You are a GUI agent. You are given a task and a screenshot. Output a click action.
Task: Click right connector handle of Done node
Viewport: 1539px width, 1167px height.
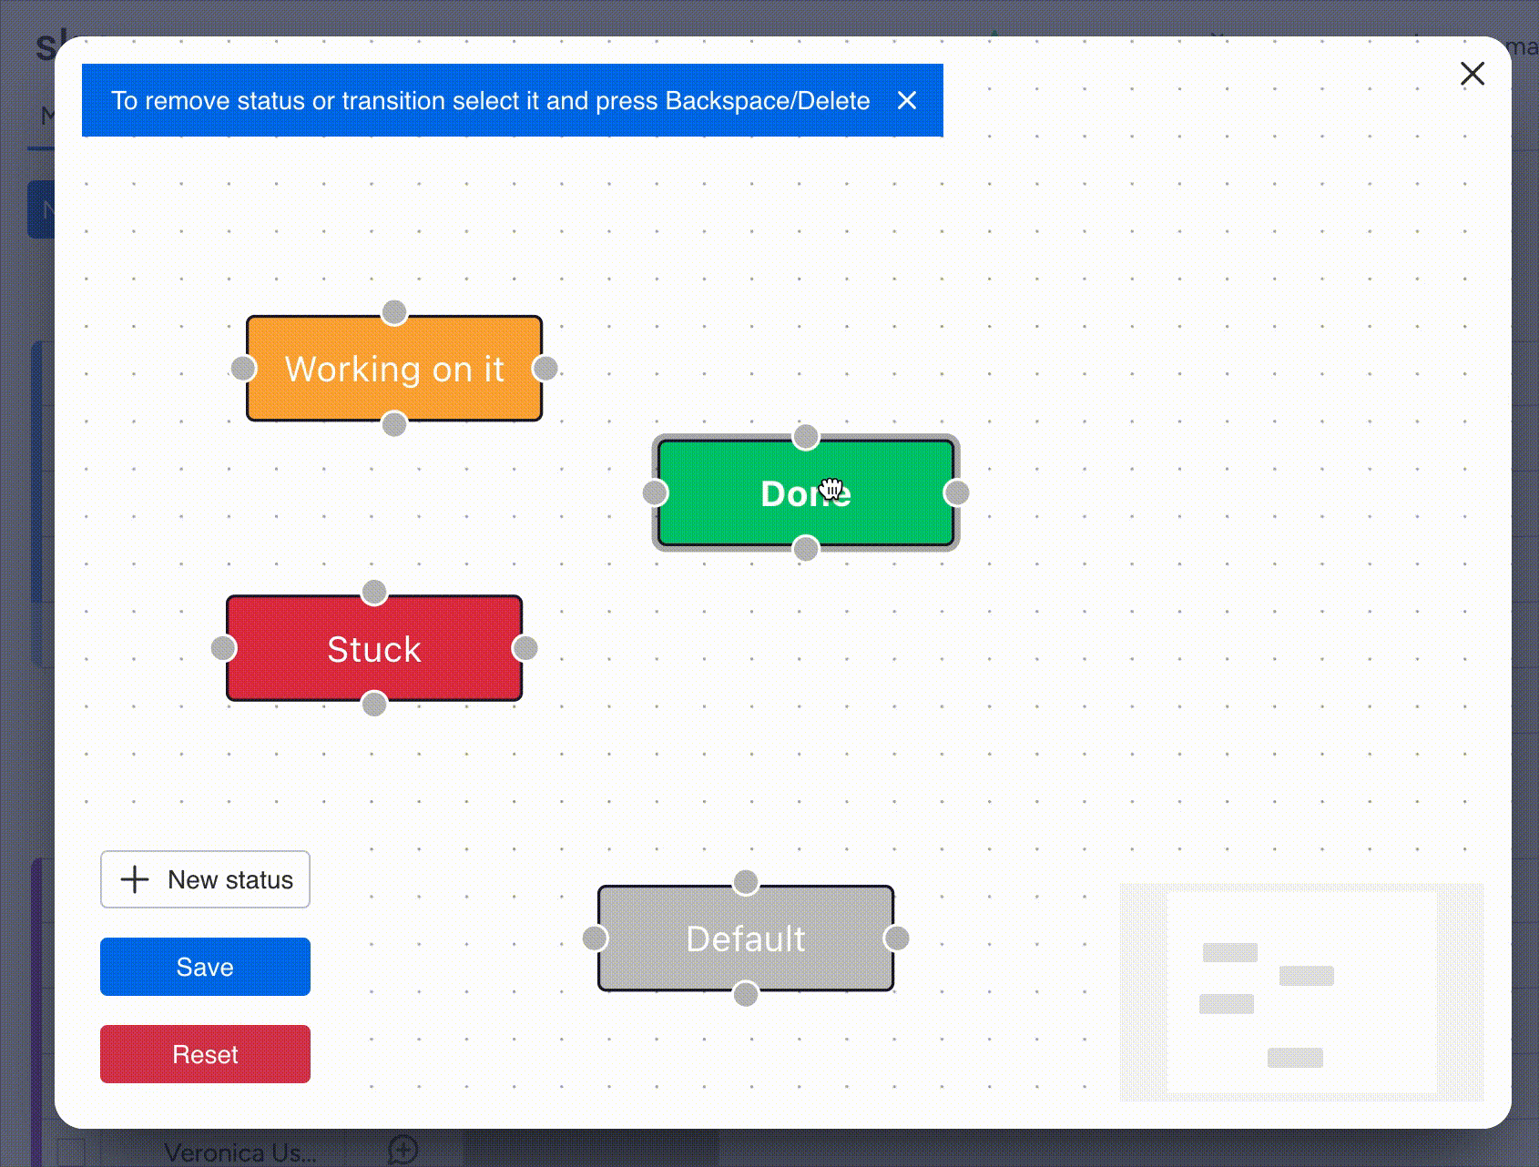coord(957,493)
